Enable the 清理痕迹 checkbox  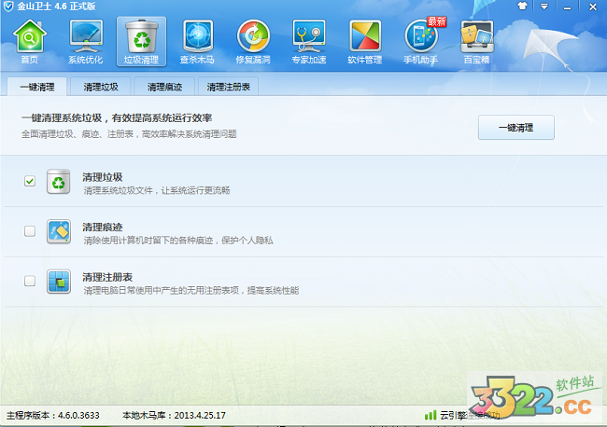[x=30, y=231]
